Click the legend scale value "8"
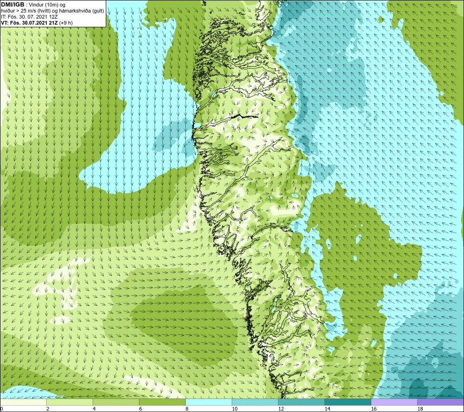 click(187, 409)
